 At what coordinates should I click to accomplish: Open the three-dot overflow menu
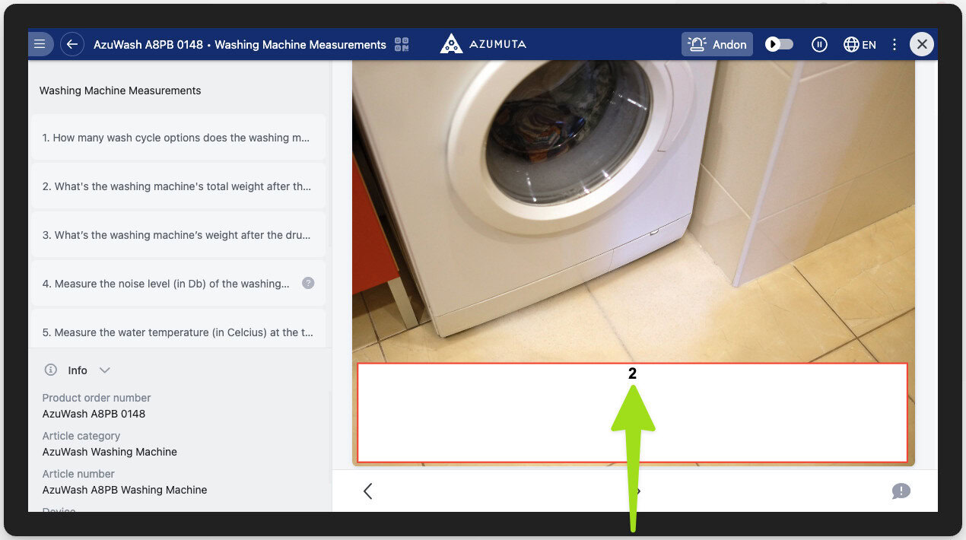[x=894, y=44]
